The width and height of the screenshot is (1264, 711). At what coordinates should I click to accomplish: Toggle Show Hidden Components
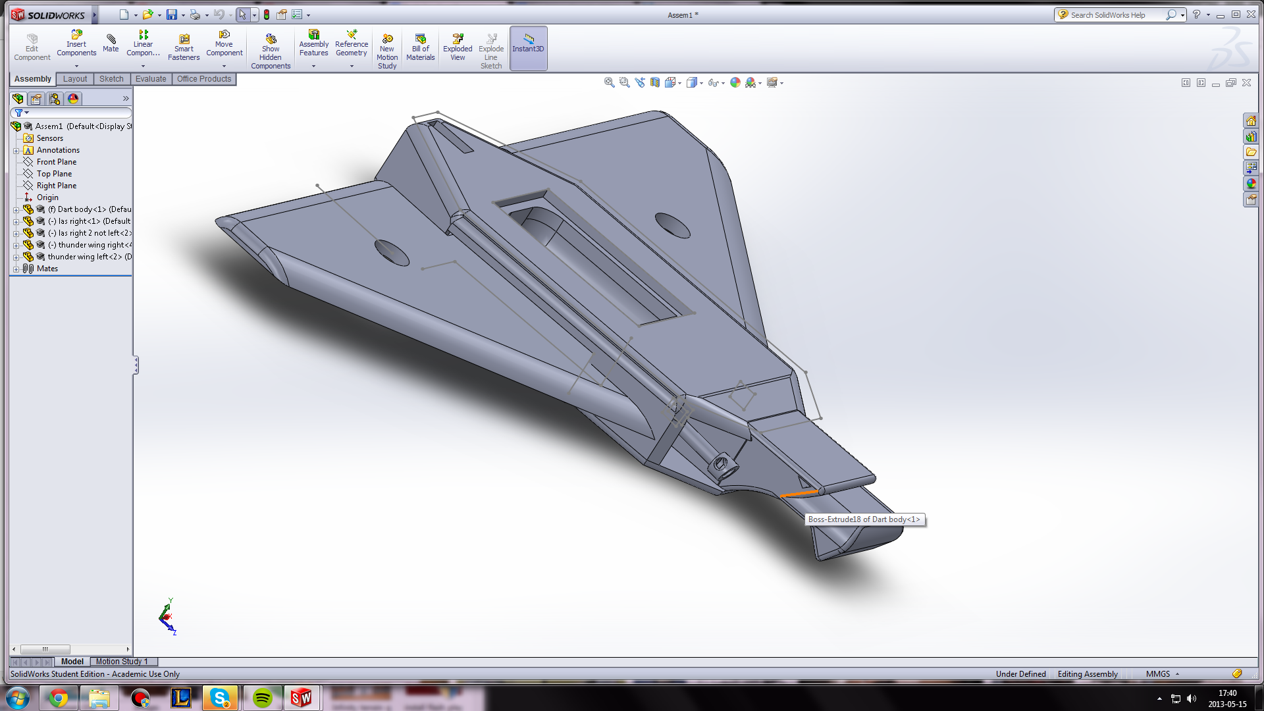[271, 51]
